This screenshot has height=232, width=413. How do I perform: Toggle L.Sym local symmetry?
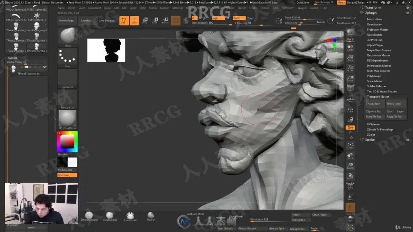click(x=350, y=109)
